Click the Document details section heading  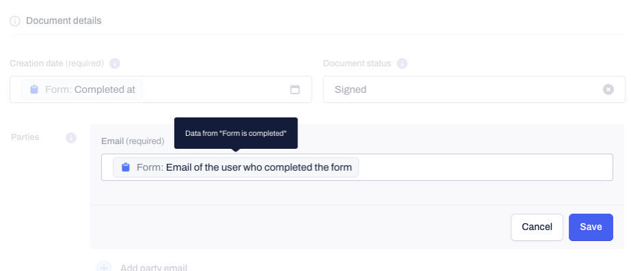click(x=64, y=21)
